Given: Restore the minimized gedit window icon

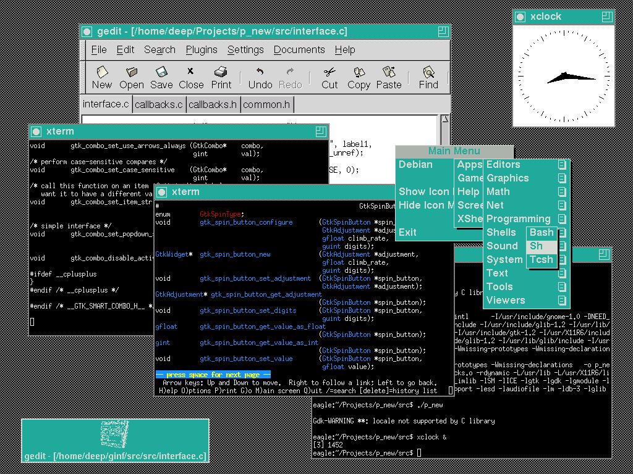Looking at the screenshot, I should [115, 439].
